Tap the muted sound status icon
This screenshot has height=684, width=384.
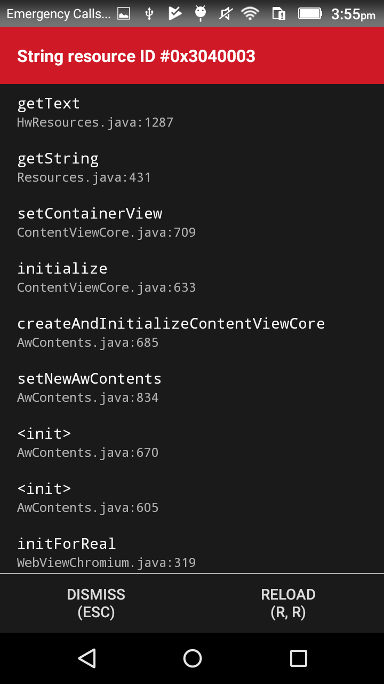click(226, 13)
